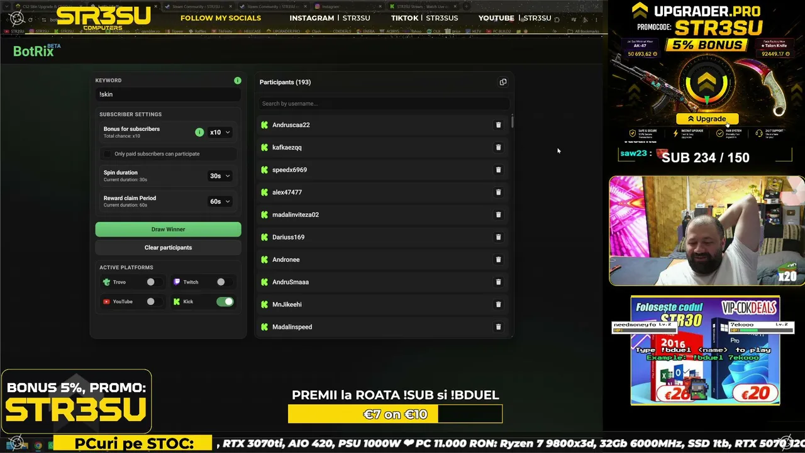Switch to the second Steam Community tab

point(272,6)
